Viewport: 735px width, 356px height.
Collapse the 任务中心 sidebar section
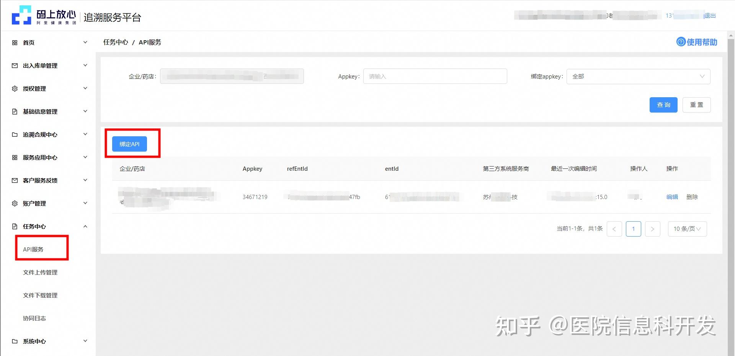point(85,226)
